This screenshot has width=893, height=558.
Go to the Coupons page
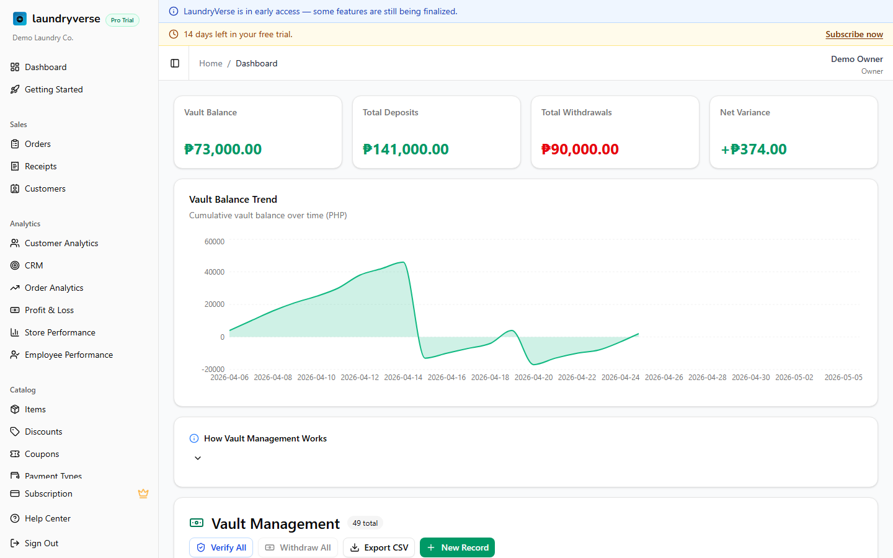(79, 454)
